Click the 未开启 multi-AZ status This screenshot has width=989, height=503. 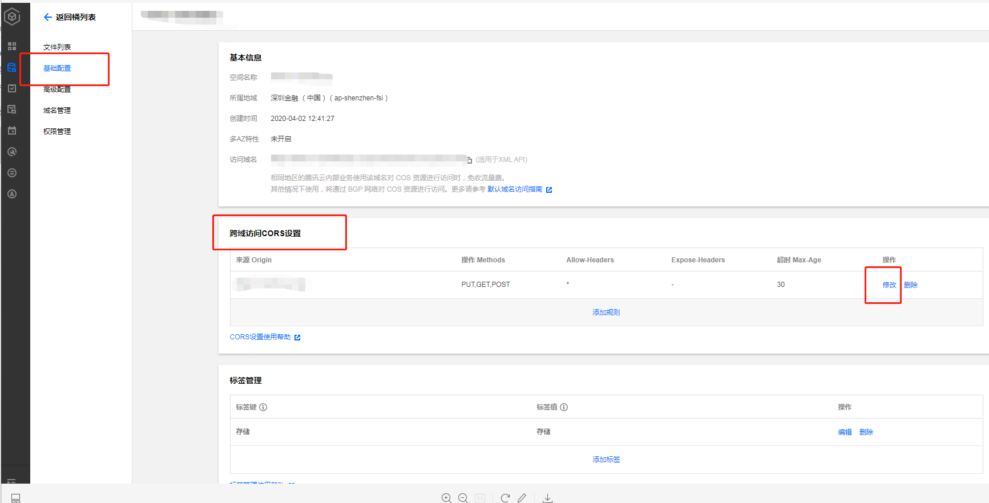tap(281, 139)
